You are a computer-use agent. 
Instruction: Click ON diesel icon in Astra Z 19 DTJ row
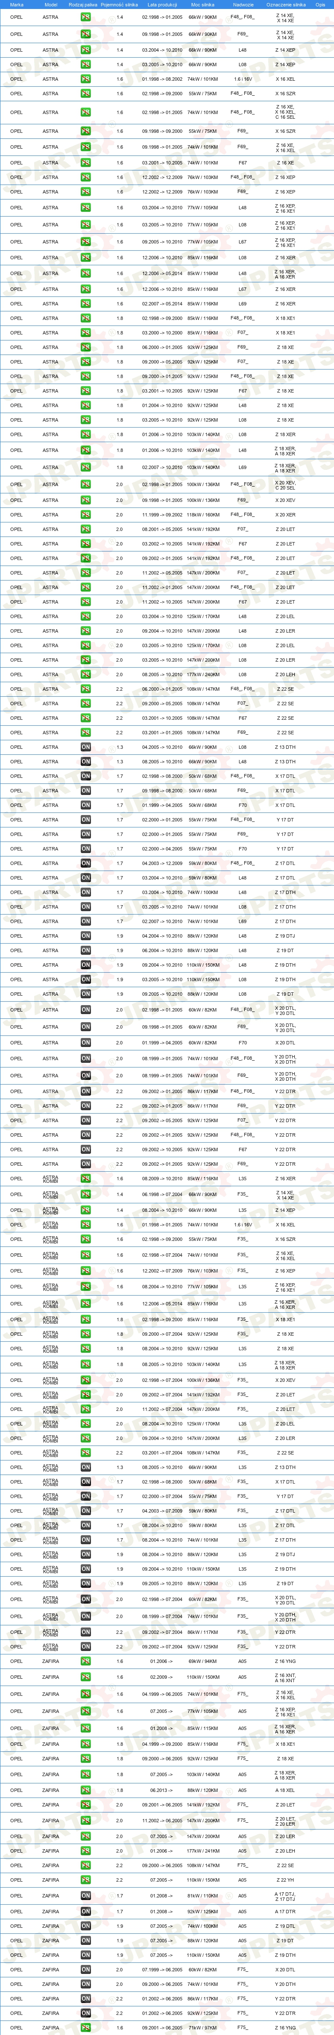tap(85, 936)
